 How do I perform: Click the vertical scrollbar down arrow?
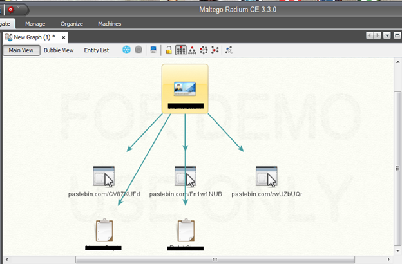[x=397, y=251]
